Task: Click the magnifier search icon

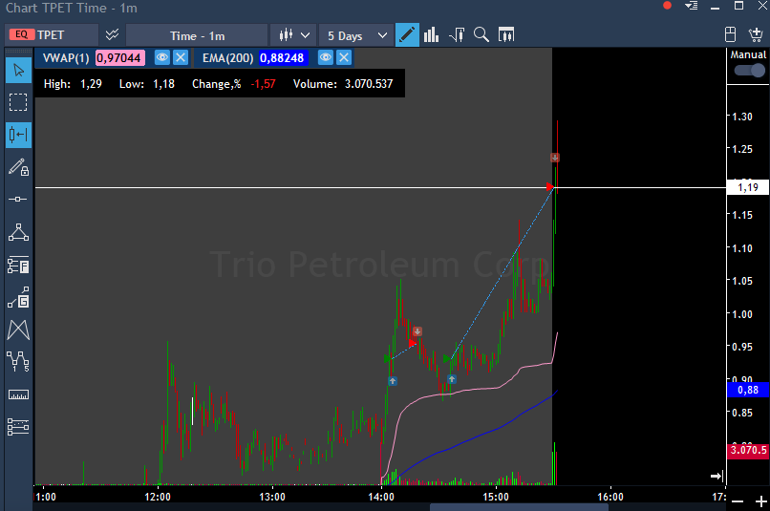Action: click(481, 34)
